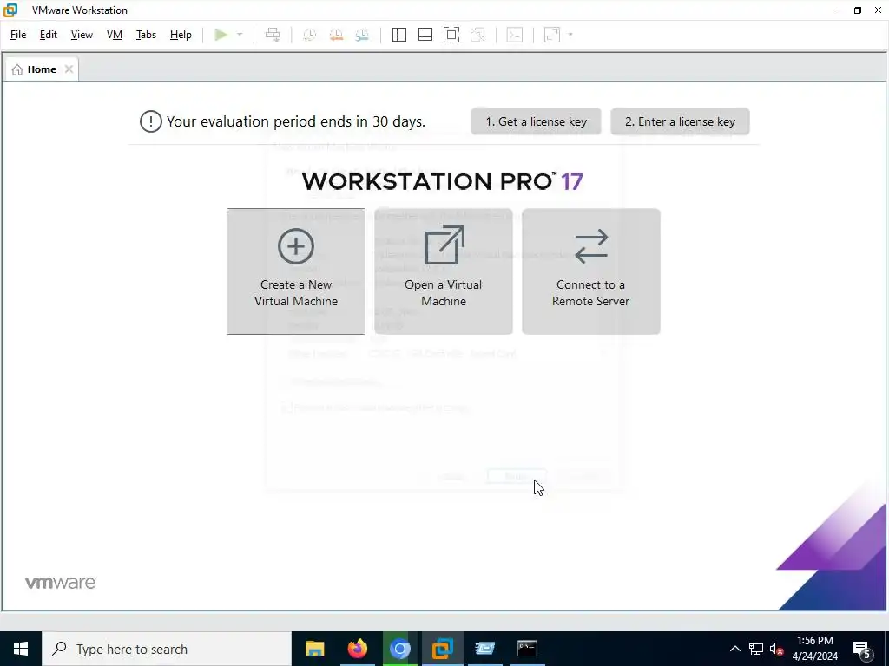Click the green Power On play icon

[x=221, y=35]
